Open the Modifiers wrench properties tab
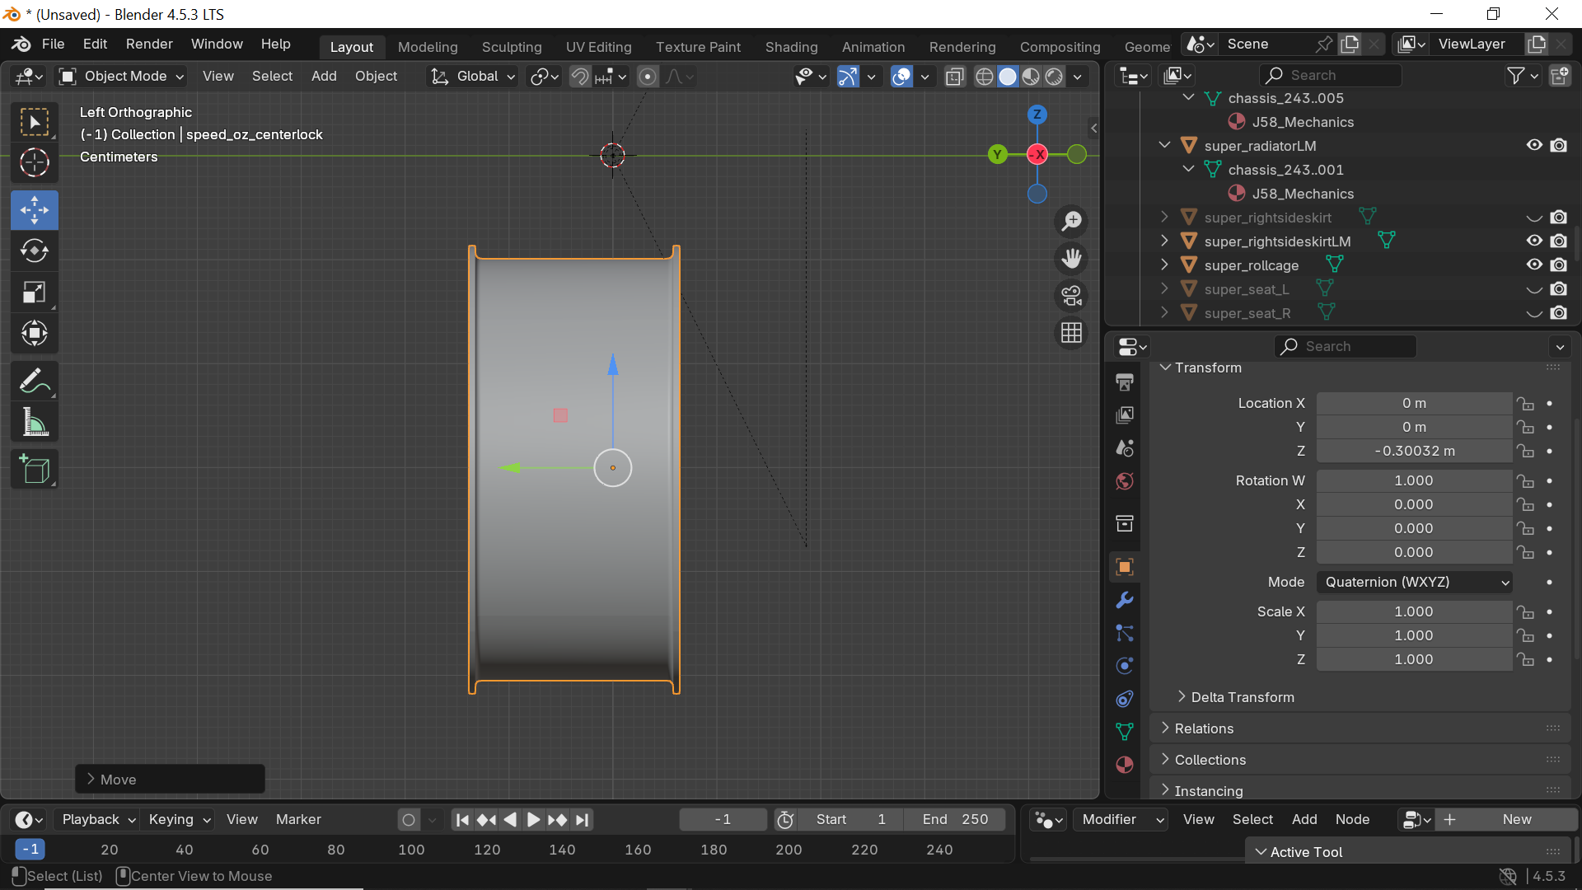Viewport: 1582px width, 890px height. pyautogui.click(x=1125, y=600)
